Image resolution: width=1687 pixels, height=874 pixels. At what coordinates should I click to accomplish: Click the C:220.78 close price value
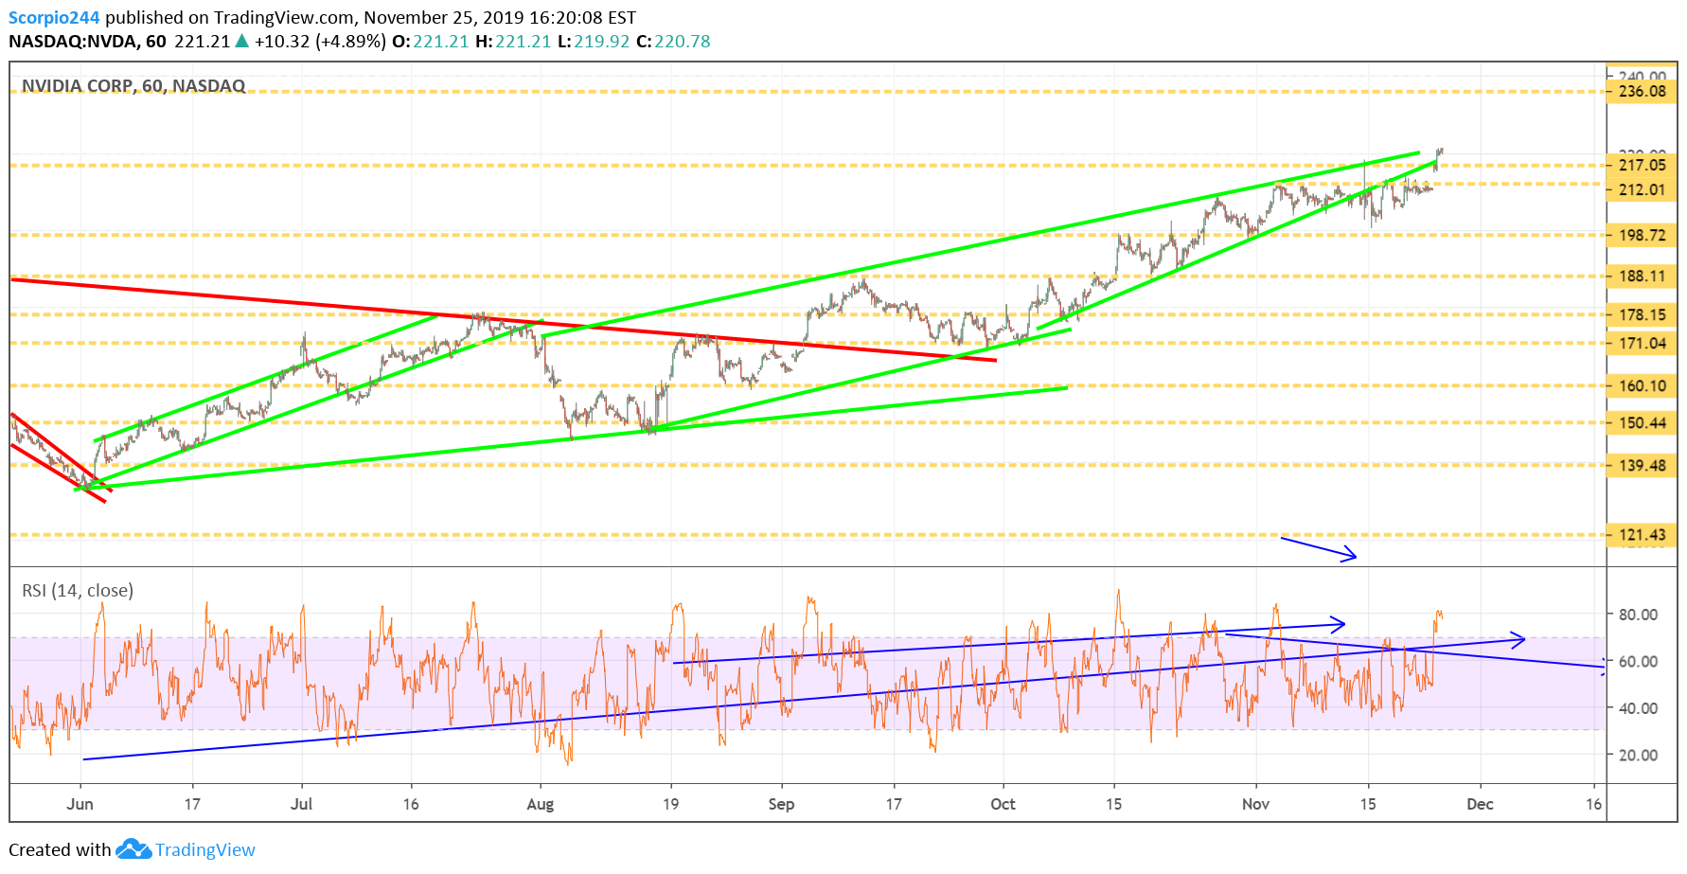coord(673,42)
